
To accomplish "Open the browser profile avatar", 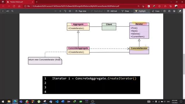I will click(x=176, y=6).
